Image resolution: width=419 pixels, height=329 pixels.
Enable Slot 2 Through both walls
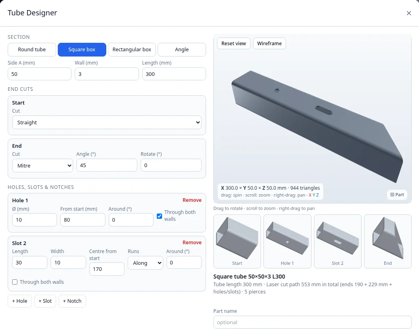[x=15, y=282]
